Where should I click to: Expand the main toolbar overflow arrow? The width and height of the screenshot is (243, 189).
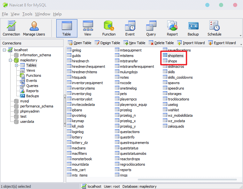(x=240, y=36)
